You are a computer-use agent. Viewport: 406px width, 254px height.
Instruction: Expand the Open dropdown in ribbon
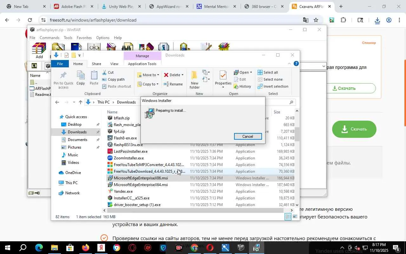click(x=251, y=72)
